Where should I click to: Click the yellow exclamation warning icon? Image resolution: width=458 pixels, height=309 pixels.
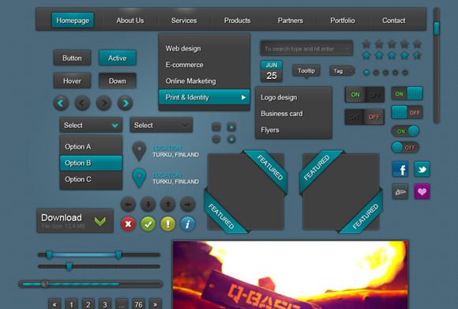(168, 224)
